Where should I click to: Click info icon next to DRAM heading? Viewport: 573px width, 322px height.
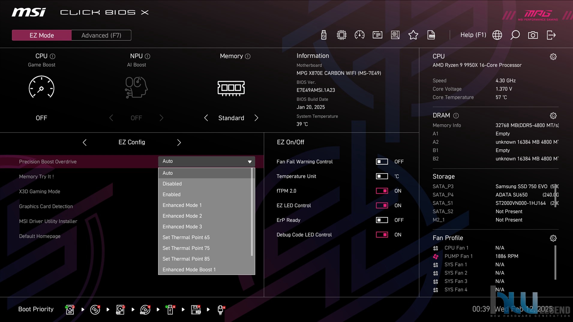pyautogui.click(x=456, y=116)
